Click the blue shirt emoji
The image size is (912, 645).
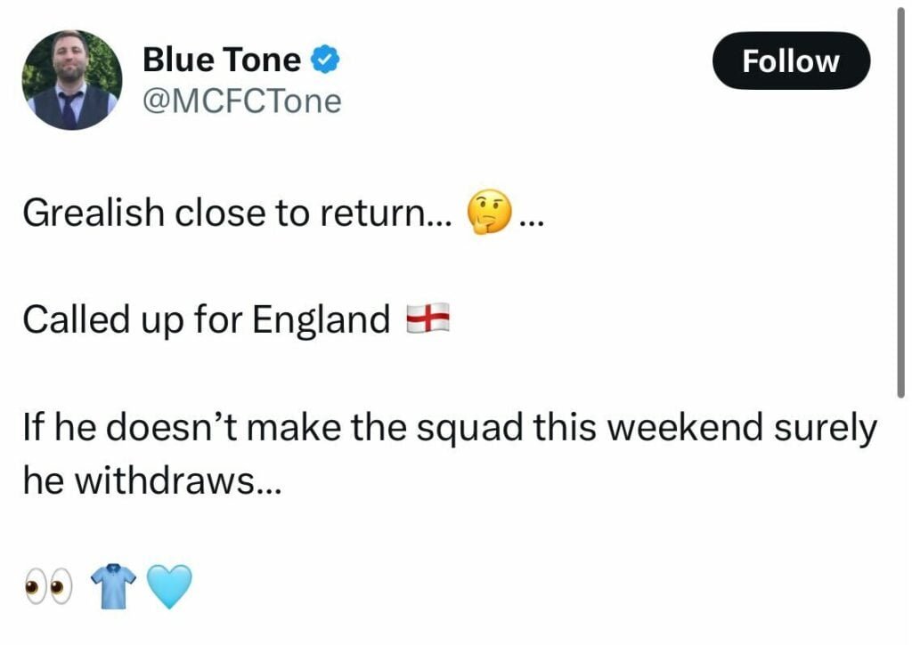(x=113, y=588)
